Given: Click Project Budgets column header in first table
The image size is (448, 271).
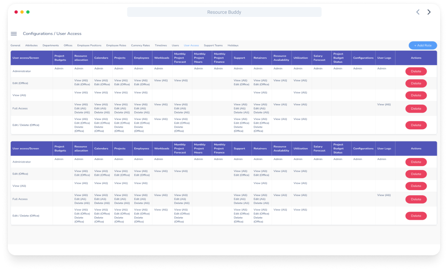Looking at the screenshot, I should pyautogui.click(x=60, y=58).
